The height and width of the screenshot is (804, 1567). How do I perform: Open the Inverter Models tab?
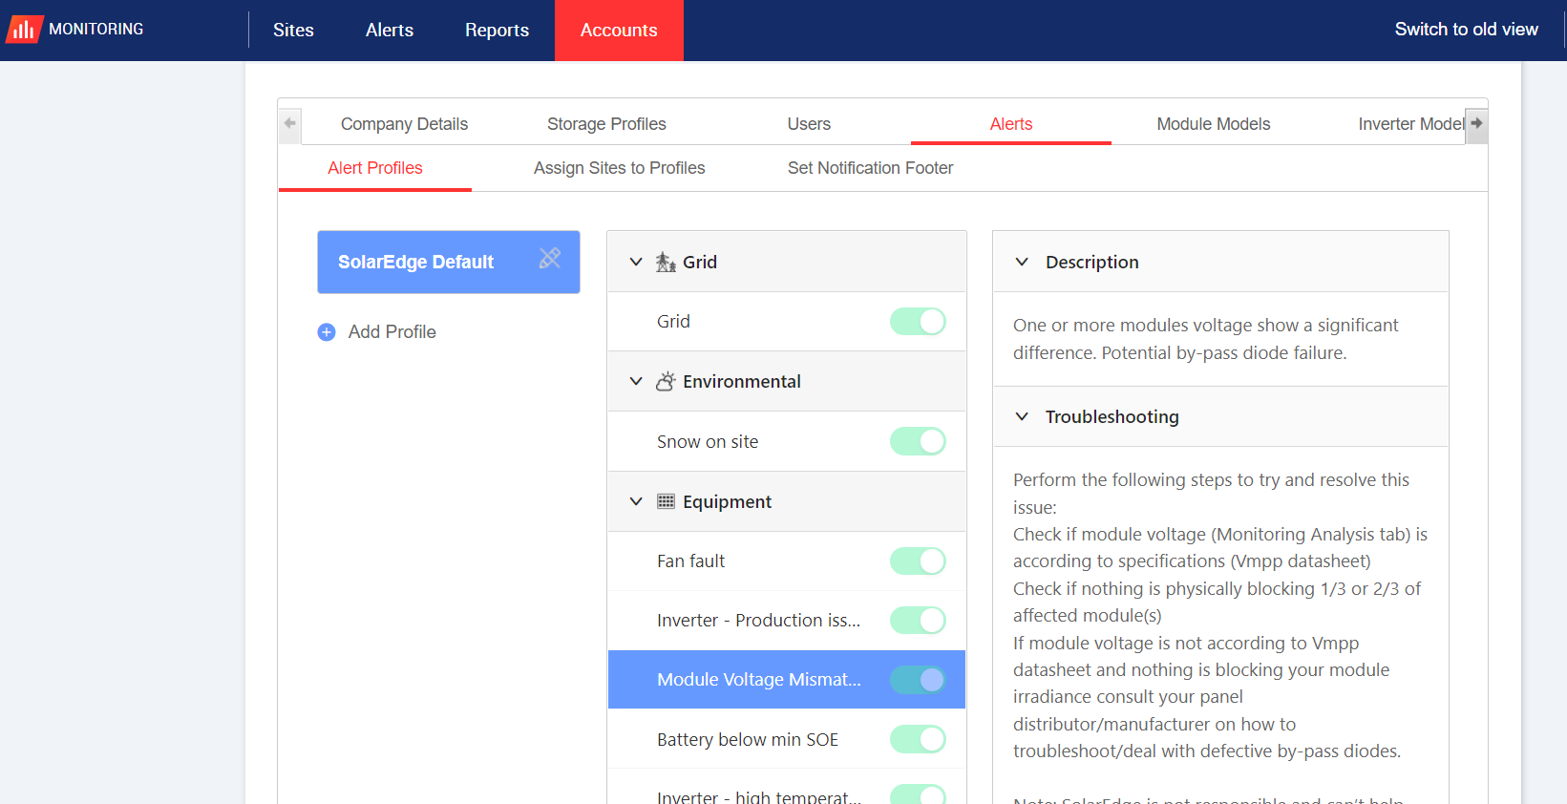pos(1411,124)
